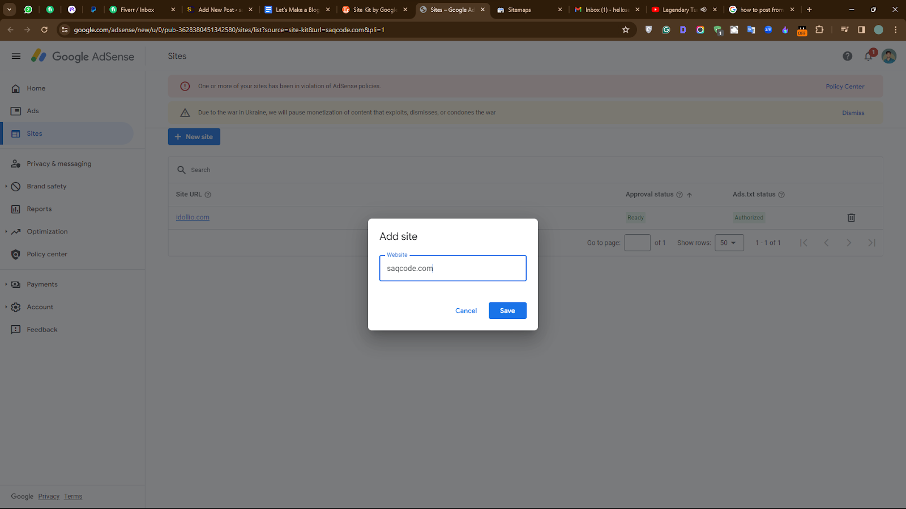
Task: Toggle the browser side panel icon
Action: pyautogui.click(x=861, y=30)
